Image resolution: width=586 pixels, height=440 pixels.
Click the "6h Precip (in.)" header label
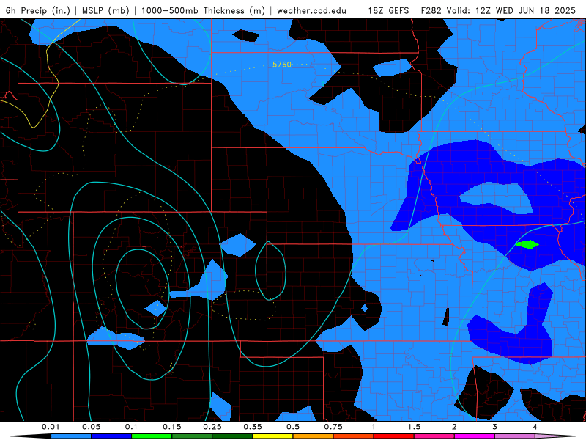[38, 10]
